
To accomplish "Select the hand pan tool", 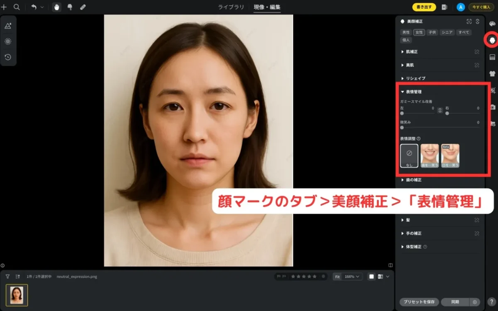I will coord(56,7).
